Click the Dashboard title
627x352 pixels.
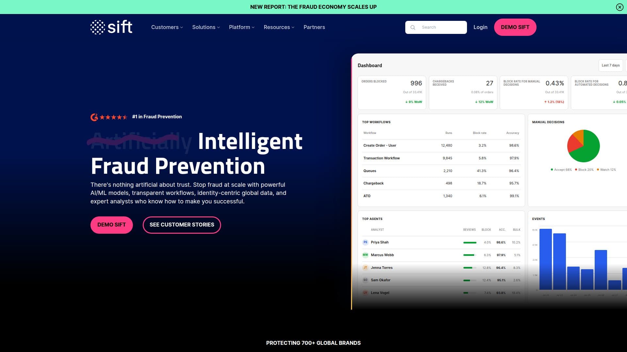click(370, 66)
